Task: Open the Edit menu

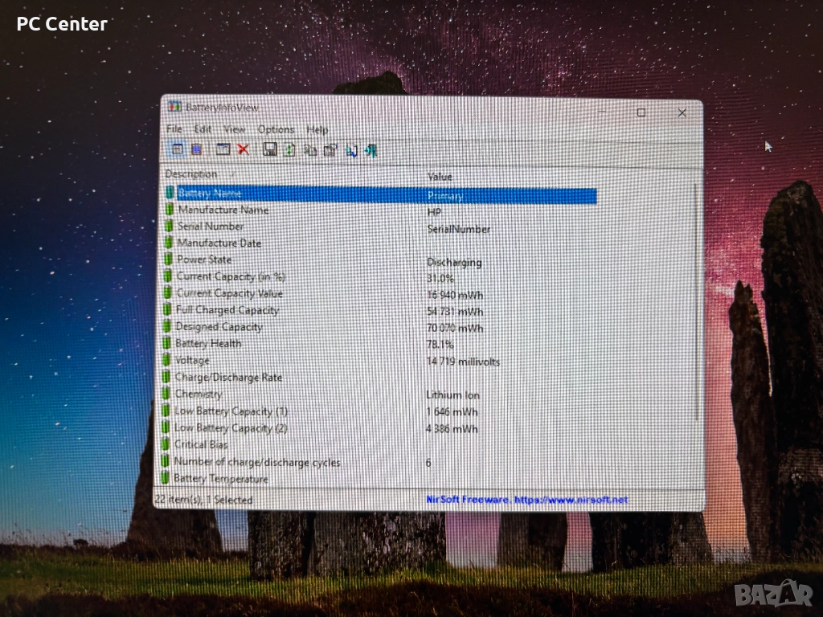Action: 203,129
